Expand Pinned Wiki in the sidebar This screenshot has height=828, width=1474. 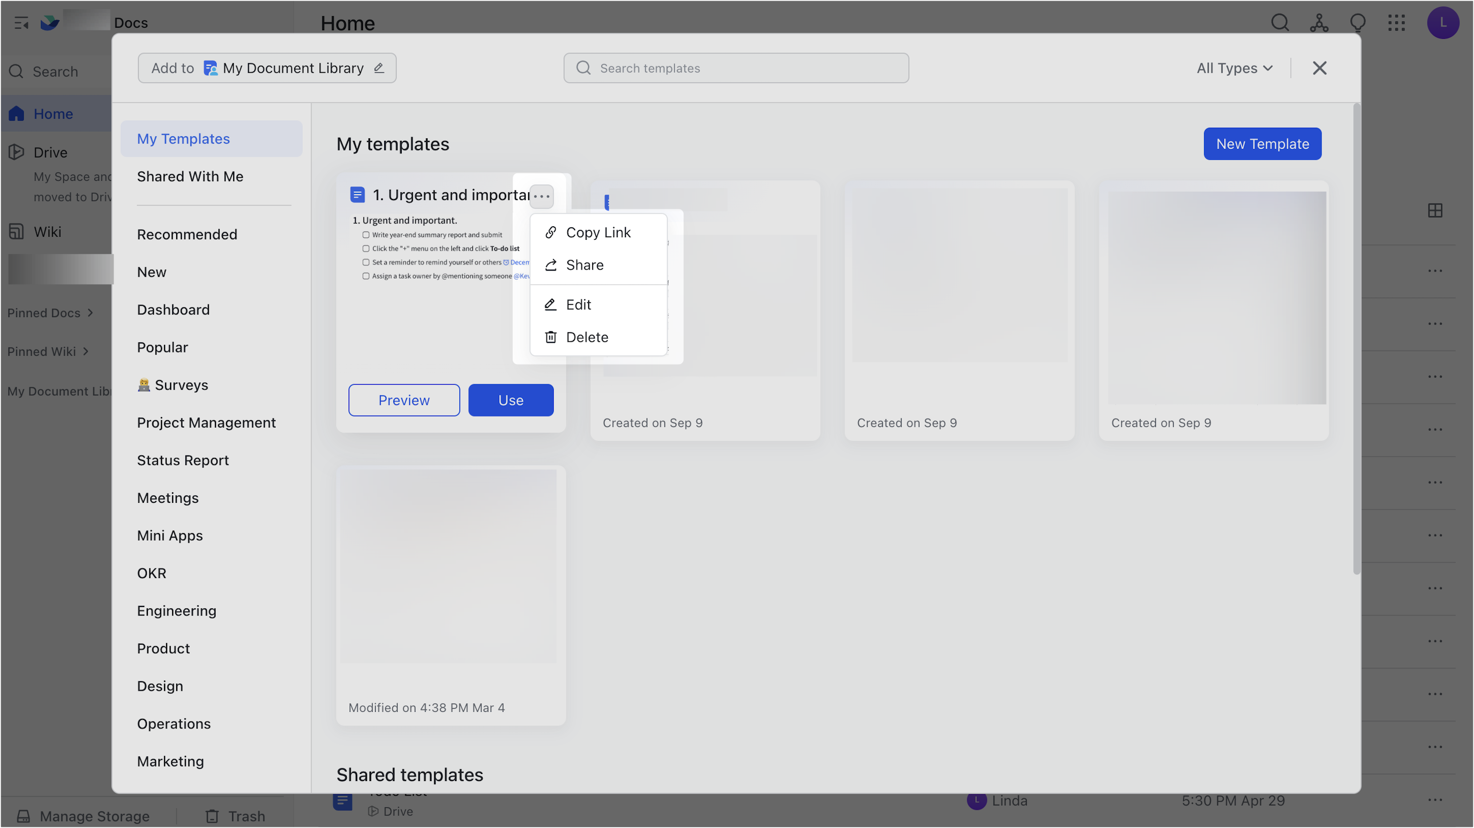click(x=48, y=351)
